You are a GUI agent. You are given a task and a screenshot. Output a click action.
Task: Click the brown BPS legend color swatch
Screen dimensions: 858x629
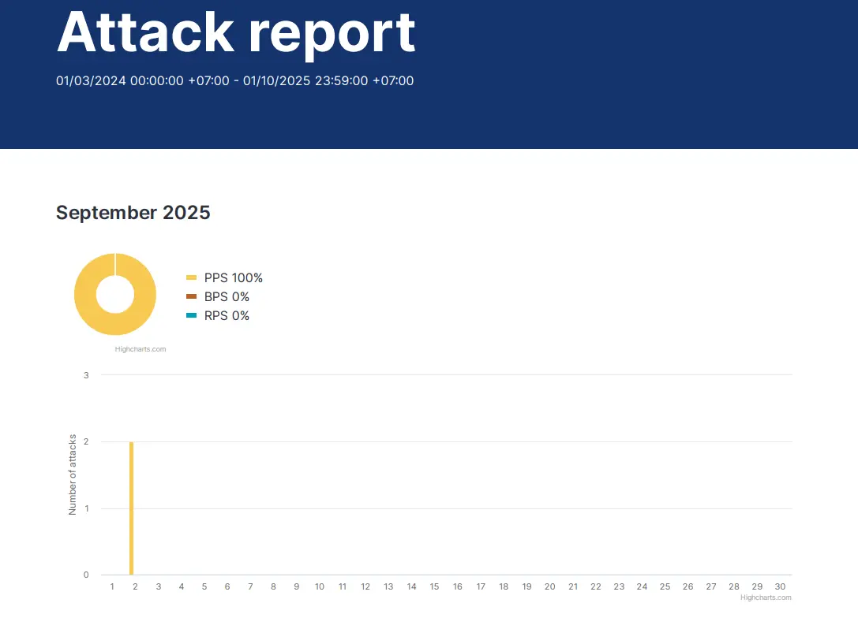point(191,296)
